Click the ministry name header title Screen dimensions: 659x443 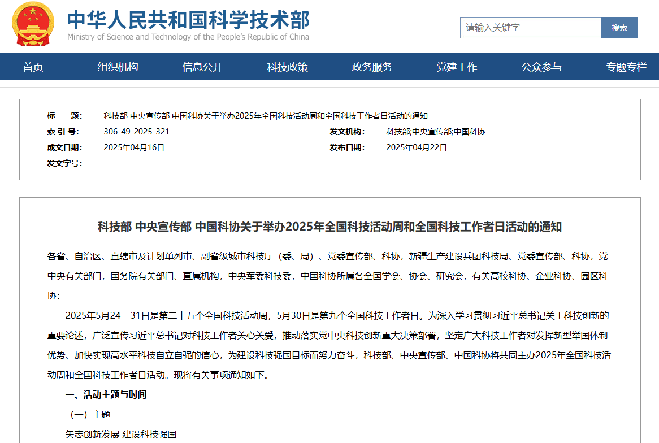coord(188,20)
